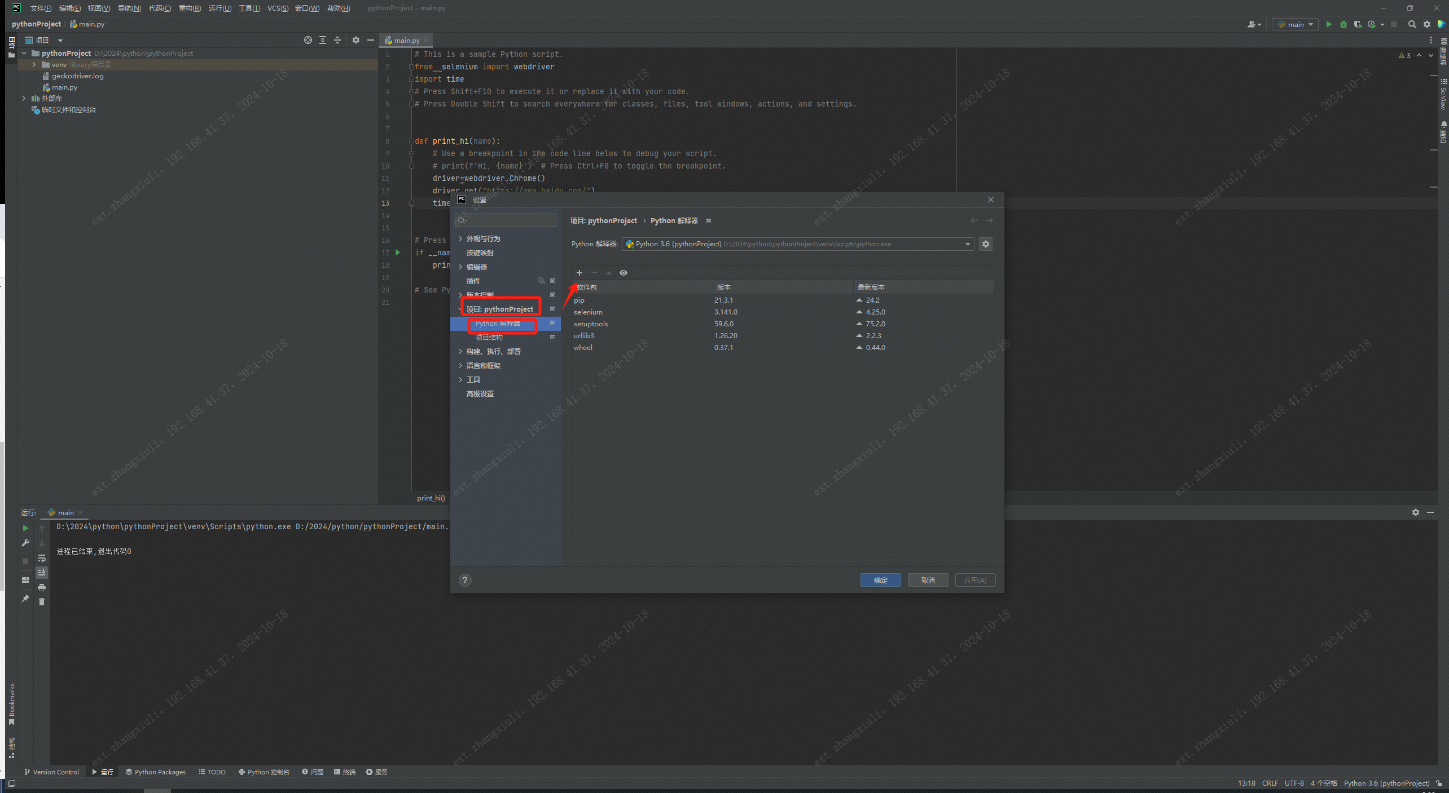This screenshot has width=1449, height=793.
Task: Click Python 3.6 (pythonProject) in status bar
Action: pyautogui.click(x=1386, y=783)
